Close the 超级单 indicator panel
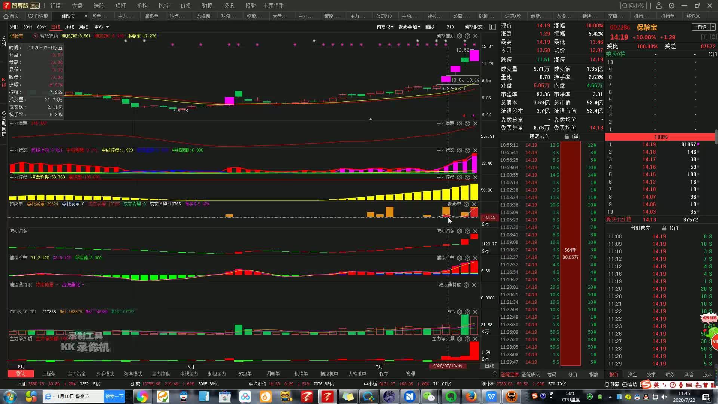 coord(474,204)
